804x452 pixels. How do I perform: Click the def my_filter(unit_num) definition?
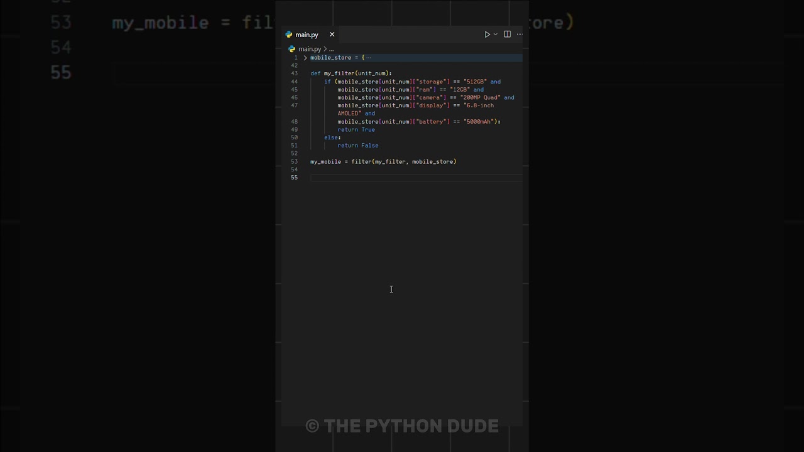(x=351, y=73)
